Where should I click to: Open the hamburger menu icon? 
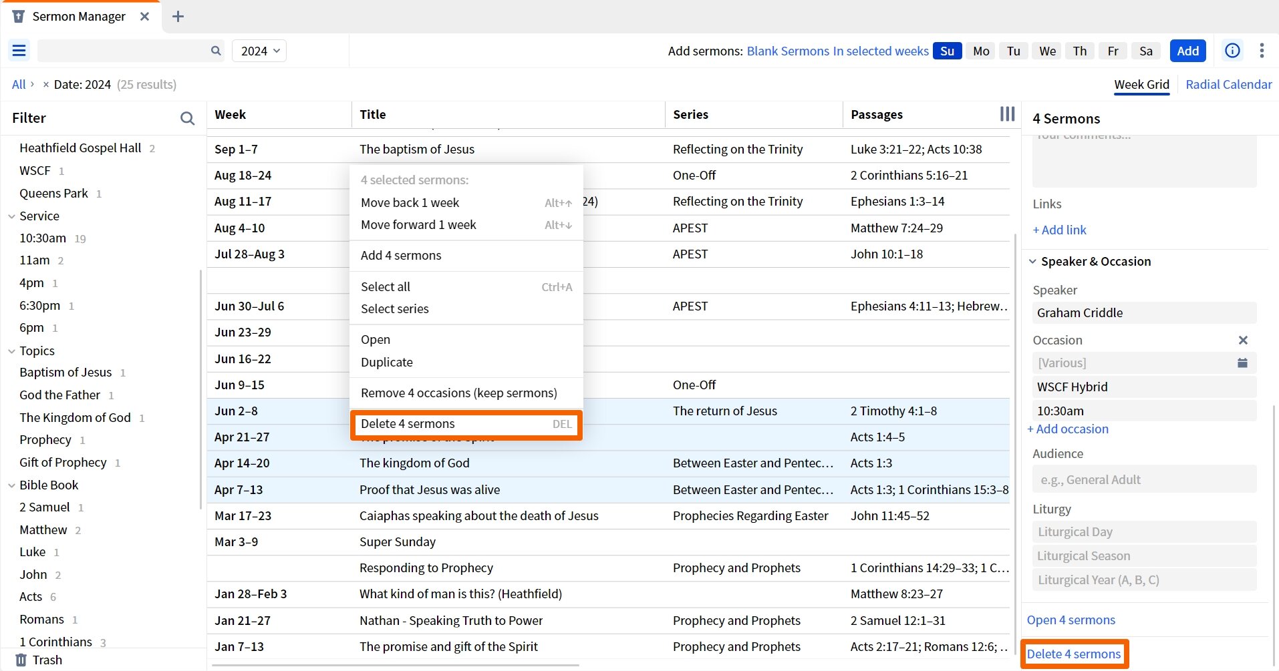[19, 51]
